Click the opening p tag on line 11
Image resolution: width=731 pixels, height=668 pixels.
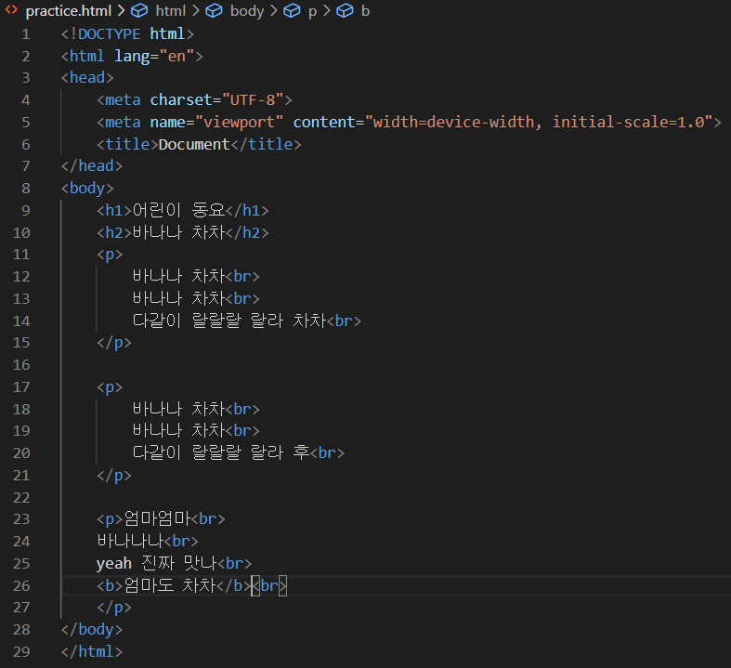110,255
